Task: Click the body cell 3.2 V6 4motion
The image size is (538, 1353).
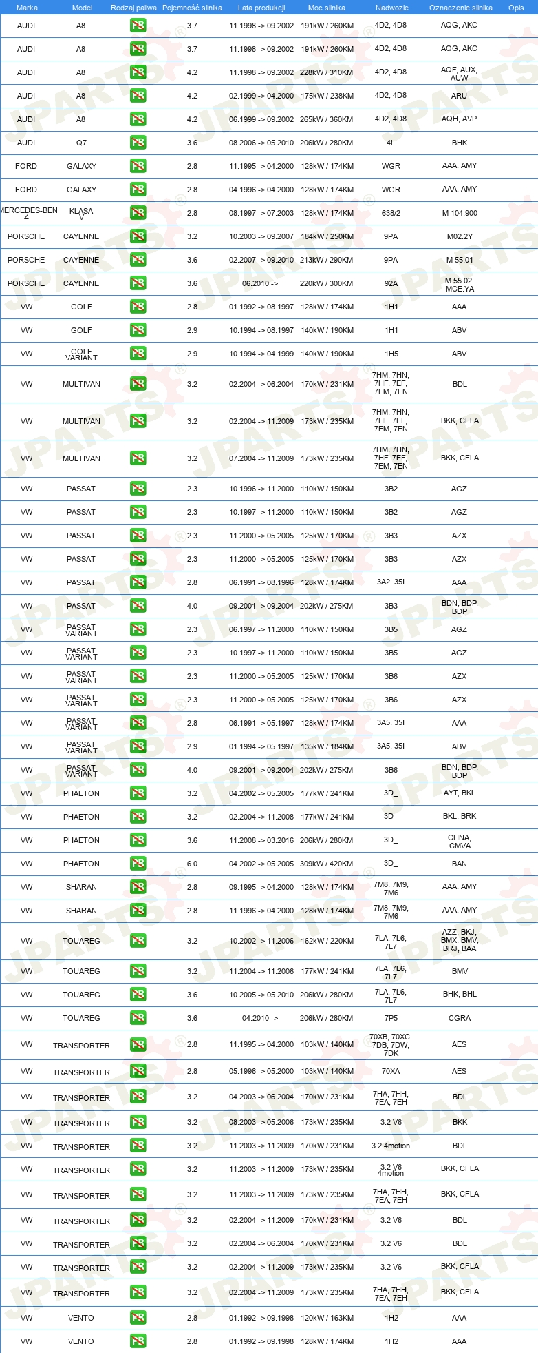Action: (391, 1170)
